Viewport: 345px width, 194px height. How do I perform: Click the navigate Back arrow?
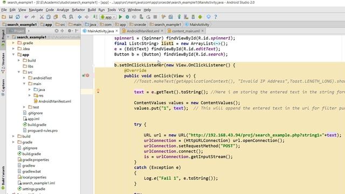[x=80, y=17]
